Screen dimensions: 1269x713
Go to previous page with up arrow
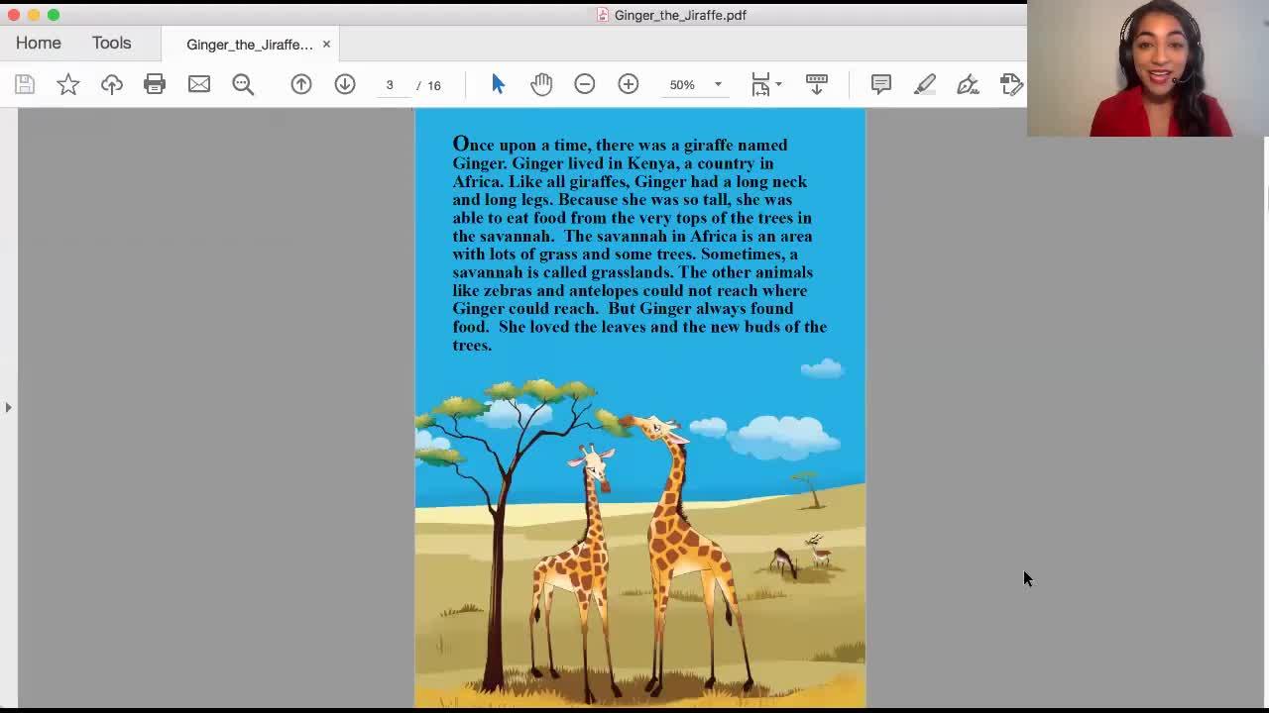301,85
